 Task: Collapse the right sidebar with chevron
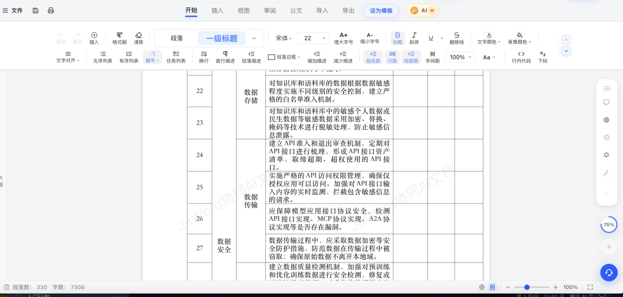pos(606,194)
